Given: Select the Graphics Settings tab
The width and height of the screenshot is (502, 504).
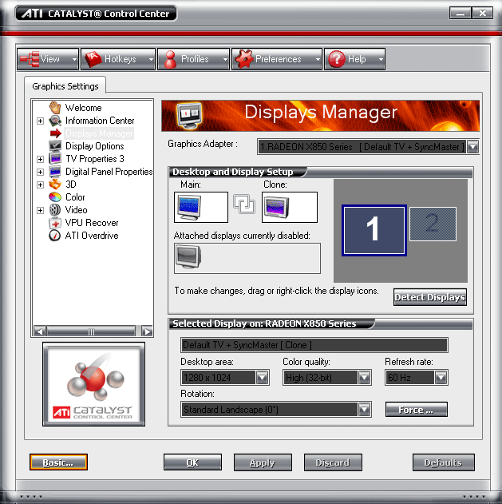Looking at the screenshot, I should point(65,86).
